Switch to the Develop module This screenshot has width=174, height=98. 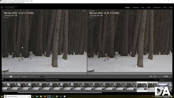135,8
